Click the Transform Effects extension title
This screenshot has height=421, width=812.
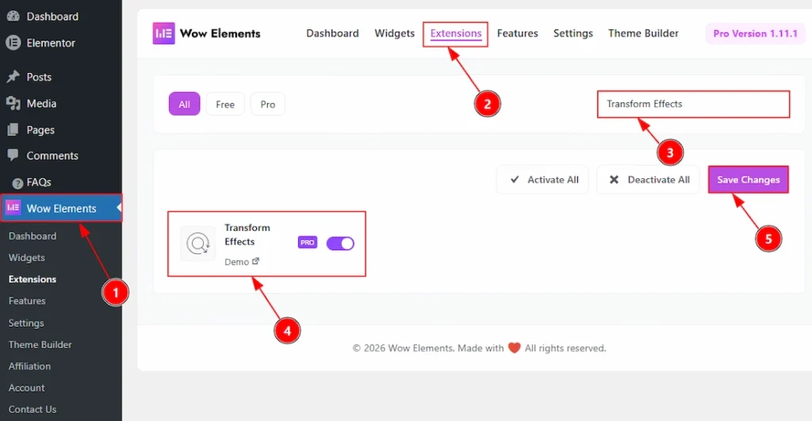(x=247, y=234)
